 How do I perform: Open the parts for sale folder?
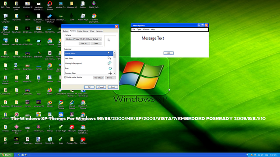[17, 42]
